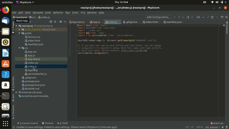Collapse the public folder arrow
Screen dimensions: 229x129
tap(19, 33)
